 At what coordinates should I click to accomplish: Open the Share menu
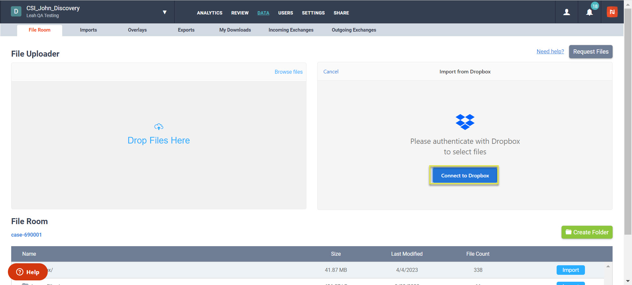tap(341, 13)
